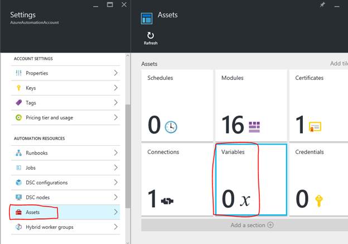
Task: Expand Jobs via its chevron arrow
Action: (115, 168)
